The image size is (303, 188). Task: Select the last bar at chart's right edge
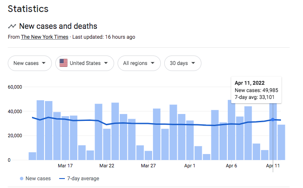[281, 142]
